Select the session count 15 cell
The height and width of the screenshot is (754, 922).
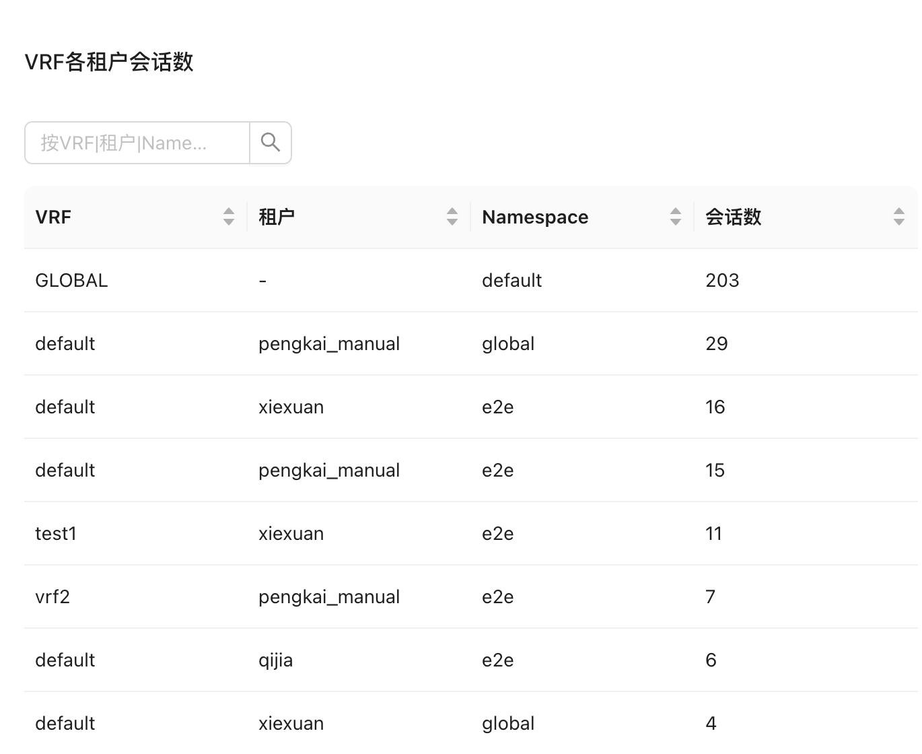pos(715,471)
